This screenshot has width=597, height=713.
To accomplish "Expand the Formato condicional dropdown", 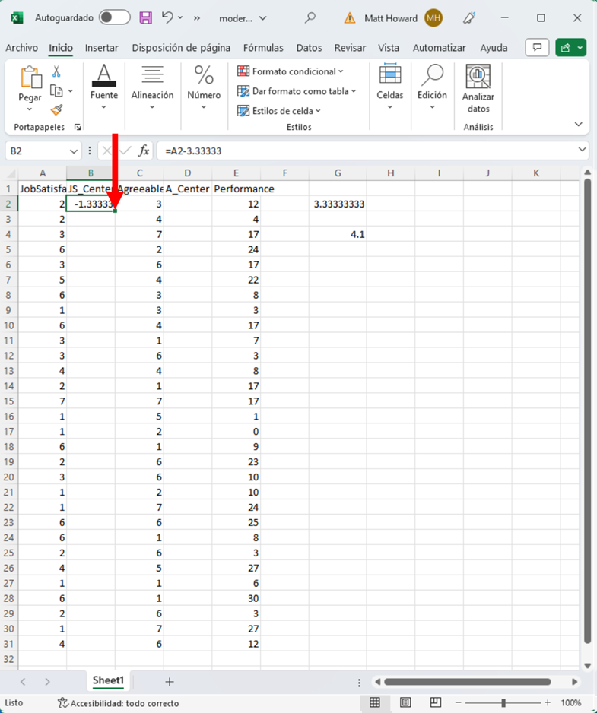I will (x=291, y=71).
